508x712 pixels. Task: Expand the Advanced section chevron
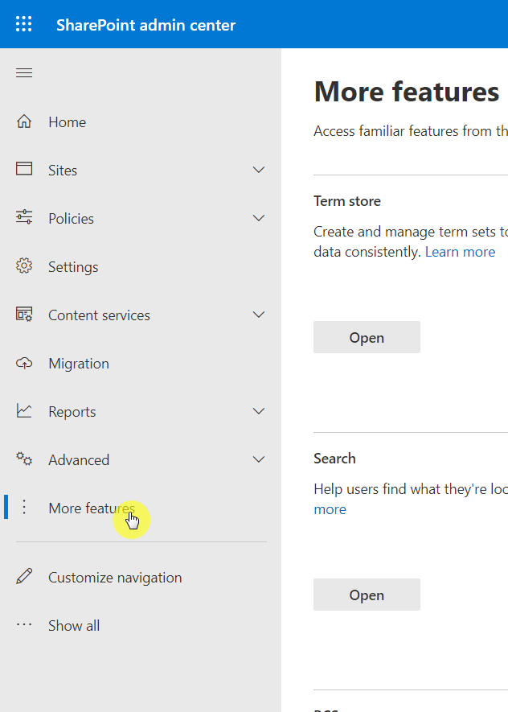(x=259, y=459)
